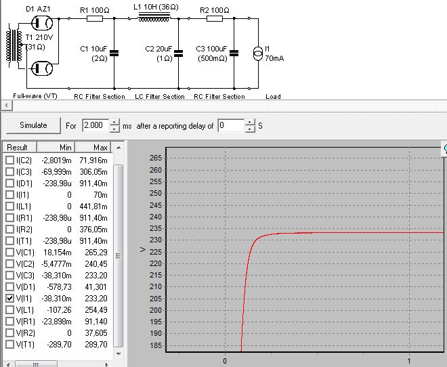447x367 pixels.
Task: Increase reporting delay with up stepper
Action: 250,123
